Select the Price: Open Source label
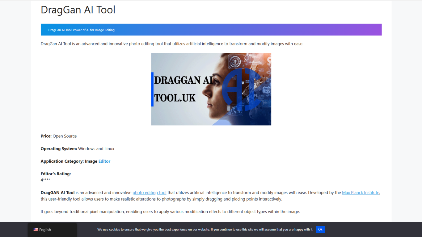This screenshot has height=237, width=422. [58, 136]
